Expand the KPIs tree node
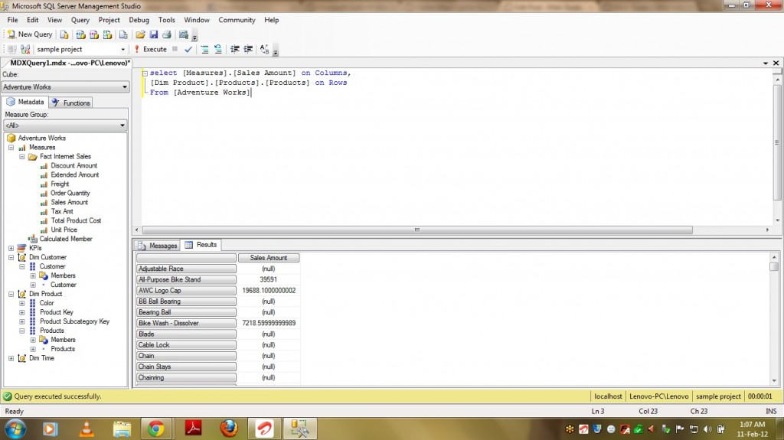This screenshot has width=784, height=440. pyautogui.click(x=11, y=248)
